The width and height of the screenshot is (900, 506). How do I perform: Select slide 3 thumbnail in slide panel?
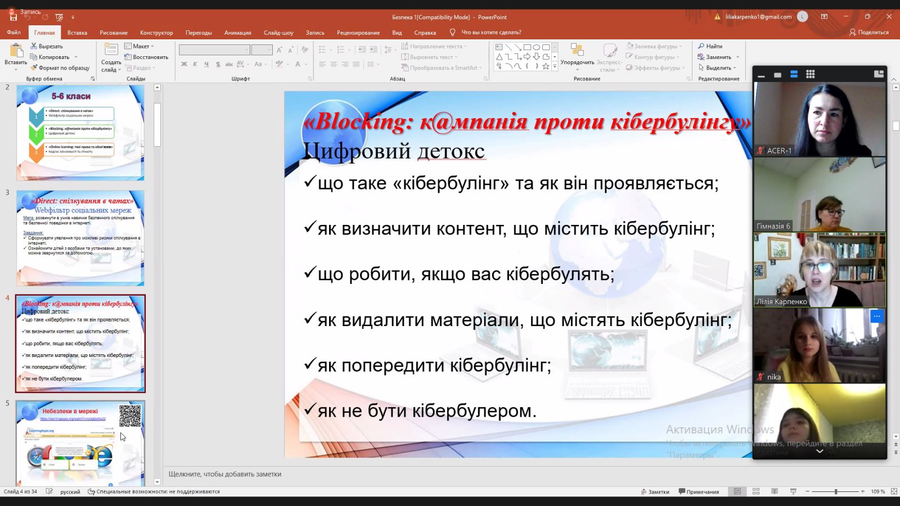[80, 238]
